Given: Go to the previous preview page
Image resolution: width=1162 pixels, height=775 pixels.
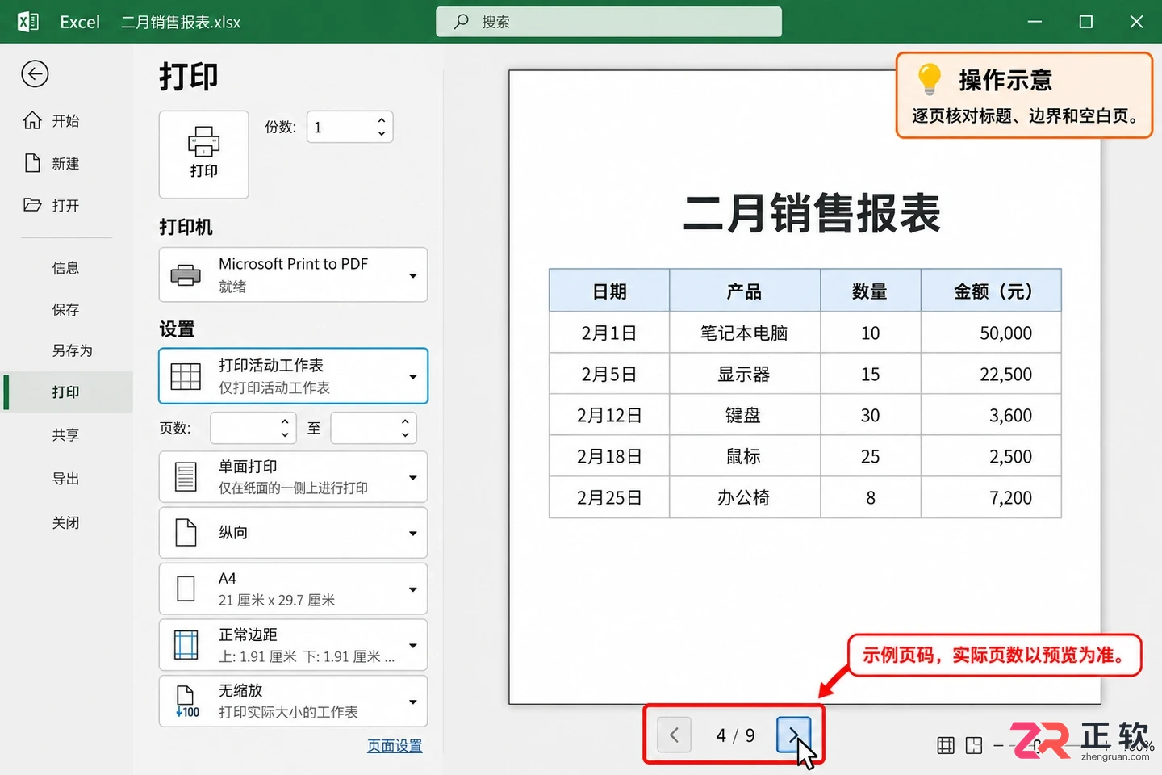Looking at the screenshot, I should pos(674,735).
